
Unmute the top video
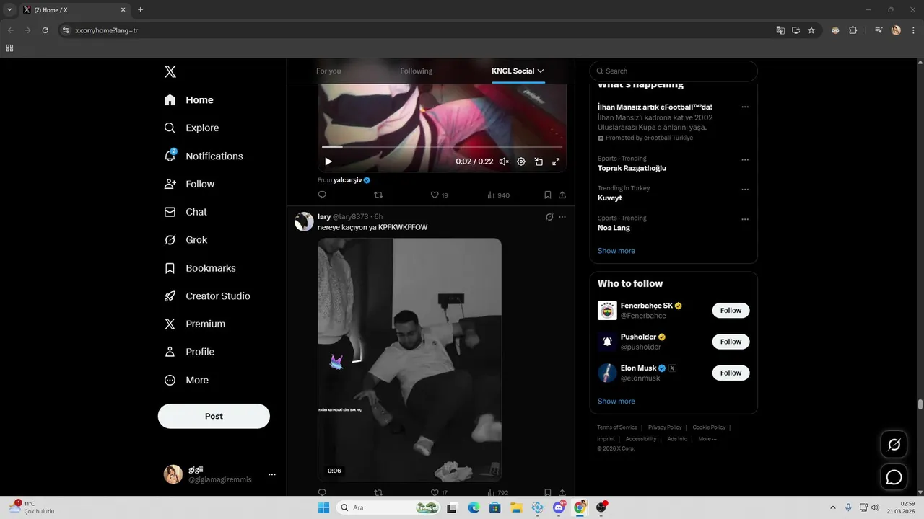[x=504, y=161]
